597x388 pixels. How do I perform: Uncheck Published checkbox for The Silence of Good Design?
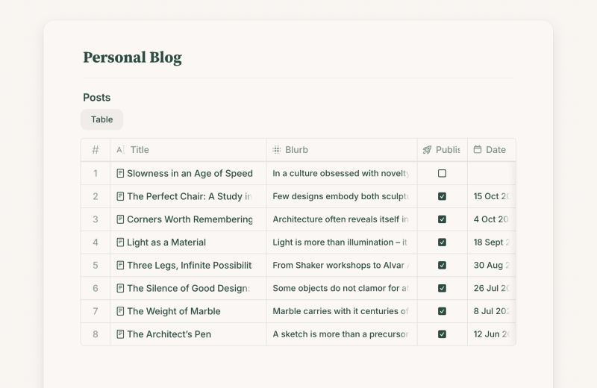pyautogui.click(x=442, y=288)
